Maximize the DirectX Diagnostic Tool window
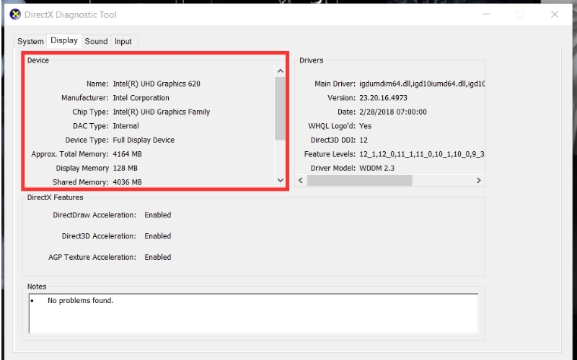This screenshot has height=360, width=577. point(520,14)
